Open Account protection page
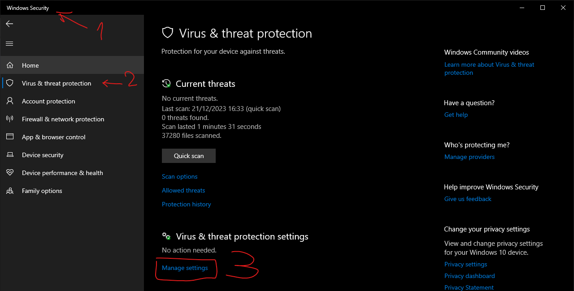This screenshot has width=574, height=291. 48,101
